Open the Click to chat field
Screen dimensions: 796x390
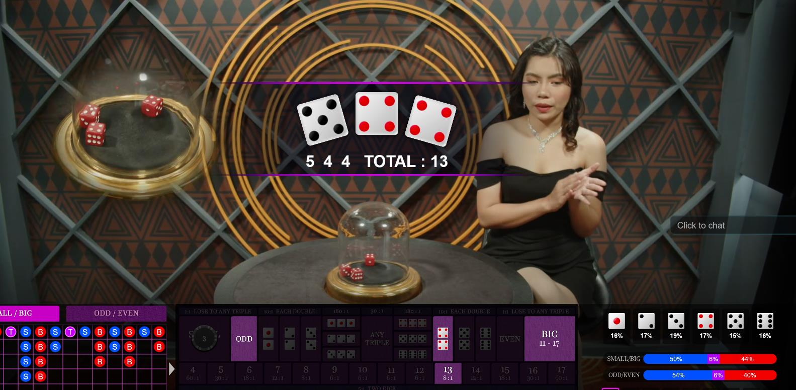(x=733, y=225)
